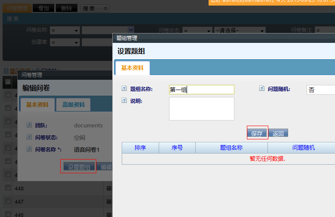The image size is (335, 217).
Task: Open the 问题随机 dropdown showing 否
Action: [x=320, y=90]
